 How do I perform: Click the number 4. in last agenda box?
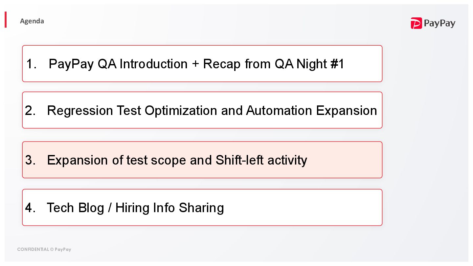[30, 208]
